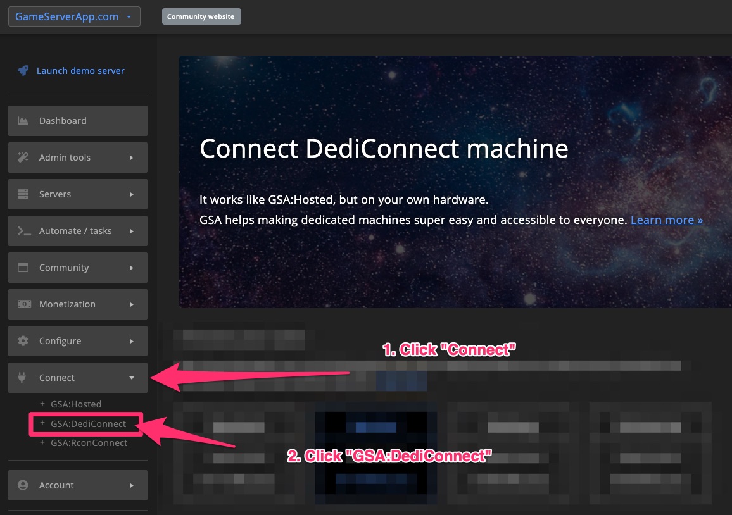Image resolution: width=732 pixels, height=515 pixels.
Task: Expand the Account submenu arrow
Action: pos(132,486)
